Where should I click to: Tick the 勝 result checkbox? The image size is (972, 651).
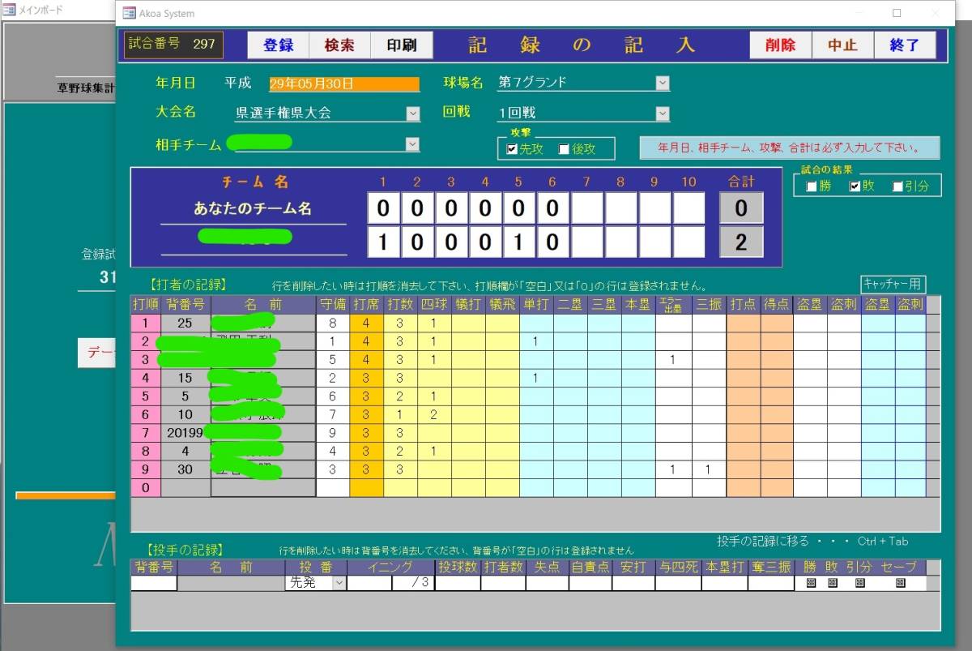click(x=812, y=186)
